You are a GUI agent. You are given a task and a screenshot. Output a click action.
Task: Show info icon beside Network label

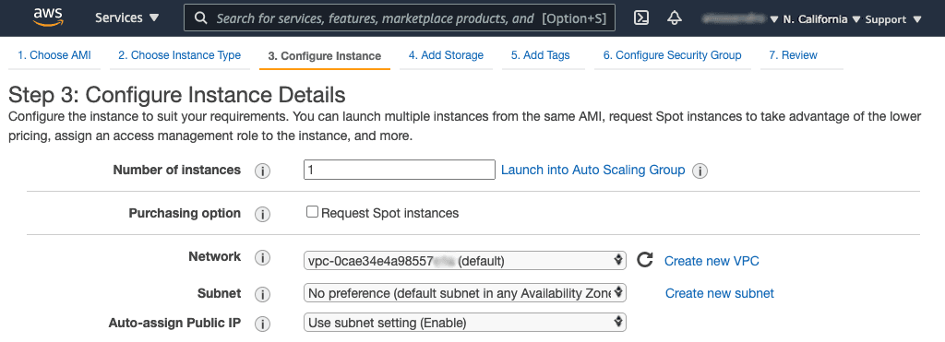[x=262, y=258]
